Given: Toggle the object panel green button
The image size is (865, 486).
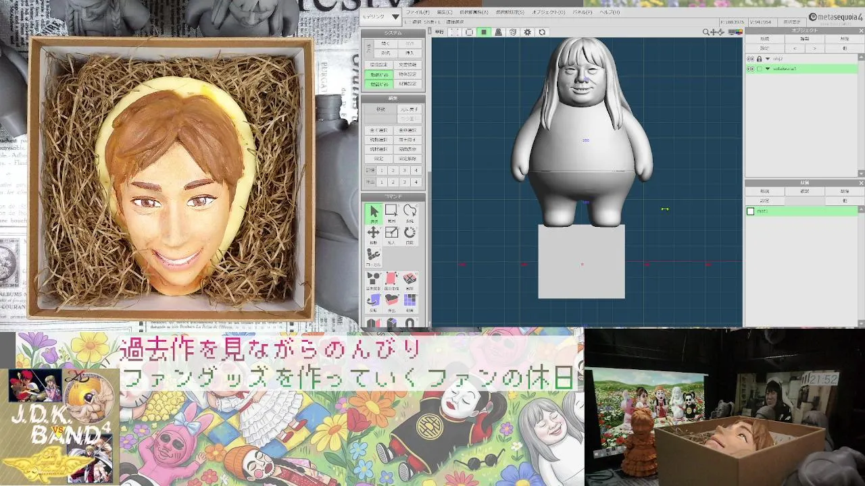Looking at the screenshot, I should click(378, 74).
